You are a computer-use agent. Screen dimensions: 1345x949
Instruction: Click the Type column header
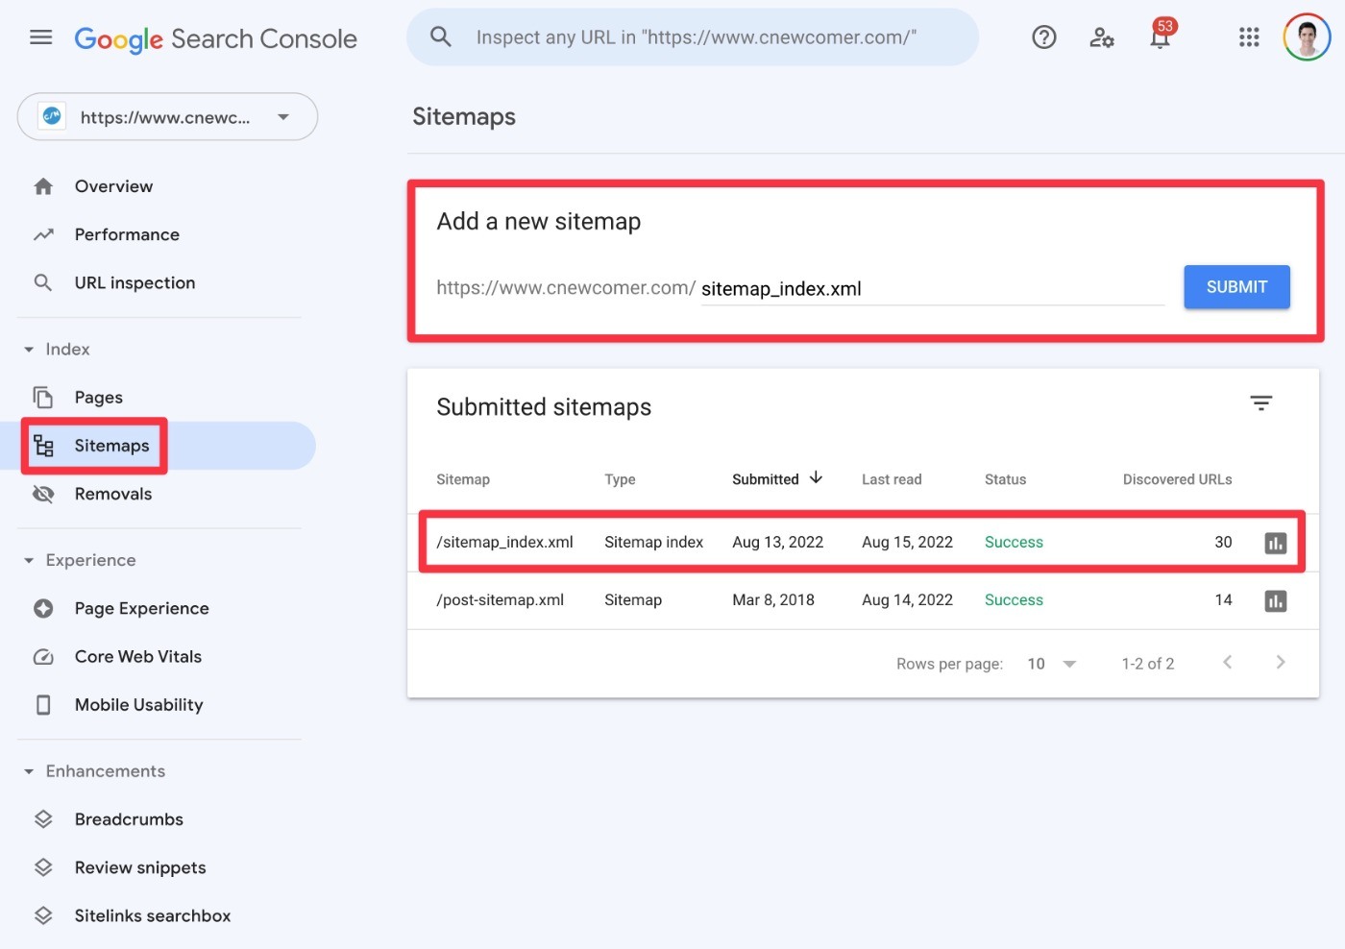click(x=620, y=479)
